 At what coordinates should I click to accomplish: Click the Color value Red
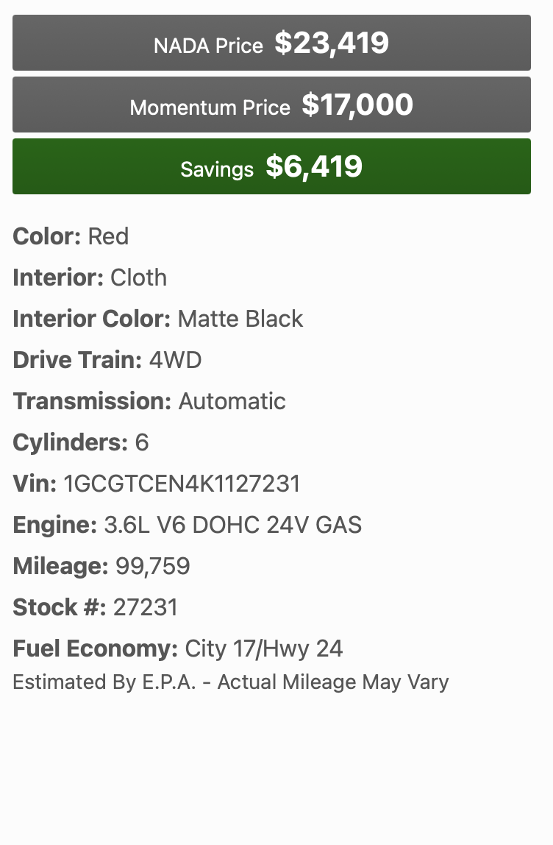click(108, 236)
